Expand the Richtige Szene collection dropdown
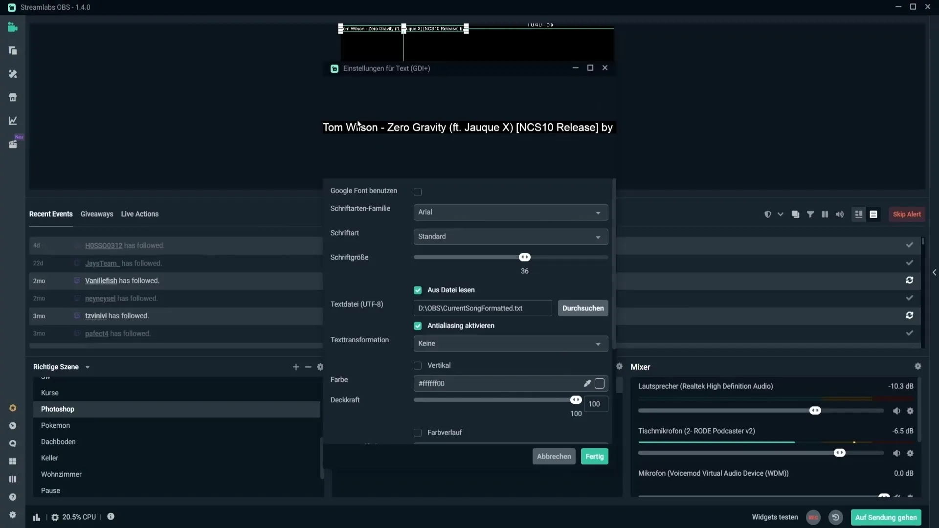The height and width of the screenshot is (528, 939). [88, 367]
